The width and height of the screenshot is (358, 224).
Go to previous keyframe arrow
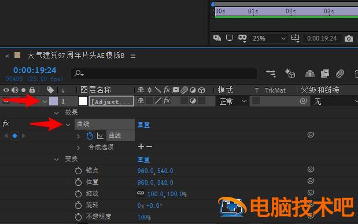(6, 136)
